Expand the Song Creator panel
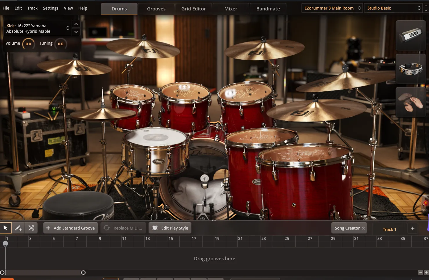 coord(349,228)
